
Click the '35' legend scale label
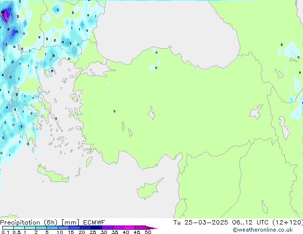(x=115, y=232)
